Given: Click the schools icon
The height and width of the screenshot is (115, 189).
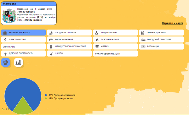Looking at the screenshot, I should (51, 53).
